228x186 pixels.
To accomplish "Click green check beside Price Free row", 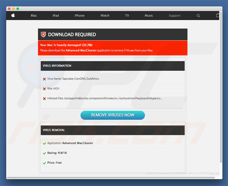I will (44, 163).
